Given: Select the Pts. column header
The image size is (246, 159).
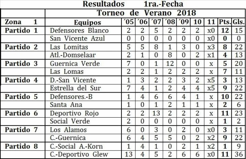Looking at the screenshot, I should (225, 22).
